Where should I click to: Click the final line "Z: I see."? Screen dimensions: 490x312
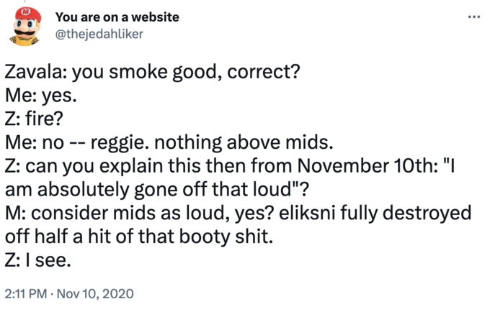(x=38, y=260)
